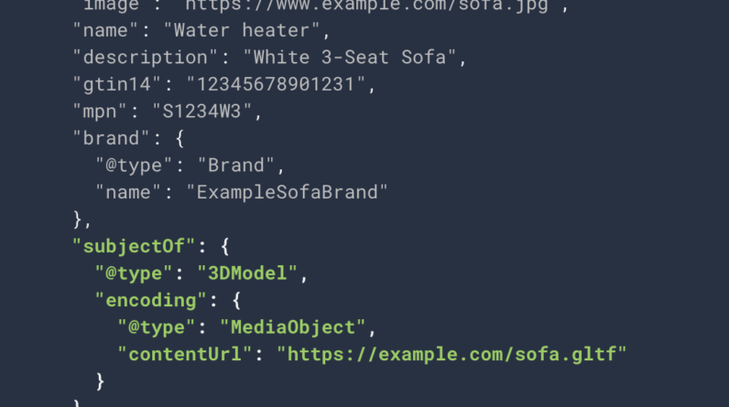Viewport: 729px width, 407px height.
Task: Click the "contentUrl" key
Action: coord(190,352)
